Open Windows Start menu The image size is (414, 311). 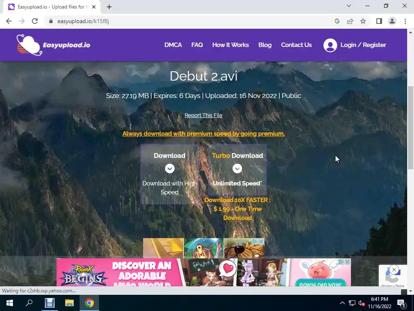click(x=10, y=303)
